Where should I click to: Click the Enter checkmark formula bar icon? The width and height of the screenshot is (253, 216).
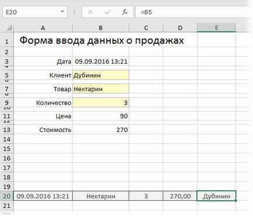point(108,12)
